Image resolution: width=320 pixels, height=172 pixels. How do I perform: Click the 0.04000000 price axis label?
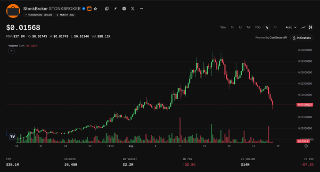(x=305, y=50)
